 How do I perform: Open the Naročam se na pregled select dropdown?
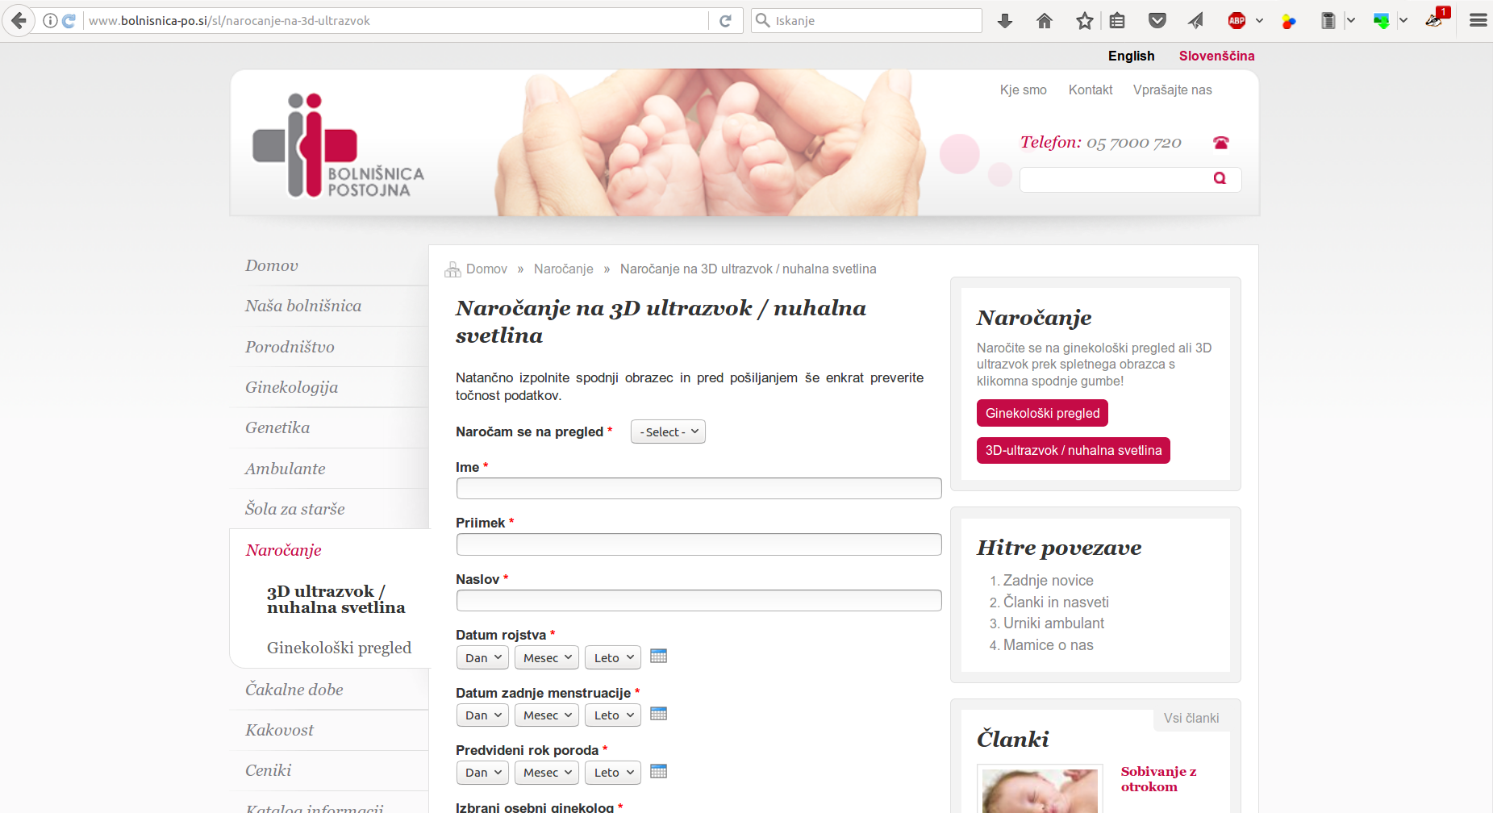click(x=668, y=432)
